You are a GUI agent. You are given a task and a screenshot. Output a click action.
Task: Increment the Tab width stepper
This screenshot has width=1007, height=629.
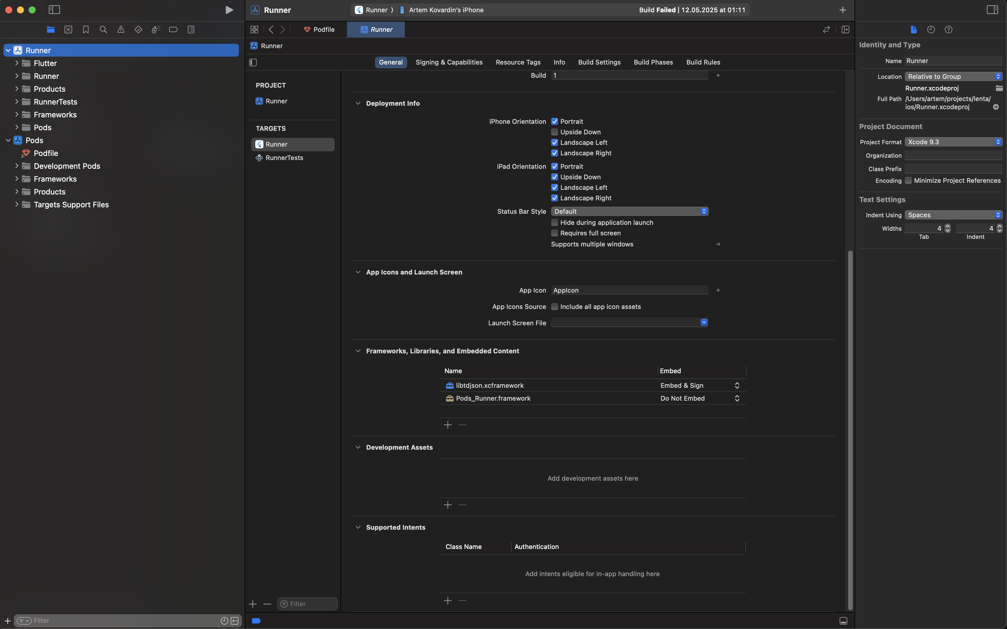click(947, 226)
